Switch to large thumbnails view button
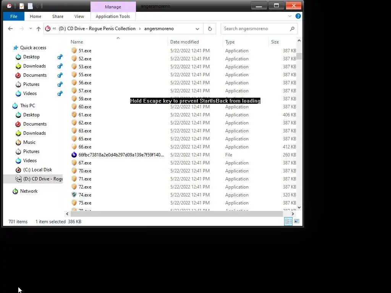 click(x=296, y=221)
